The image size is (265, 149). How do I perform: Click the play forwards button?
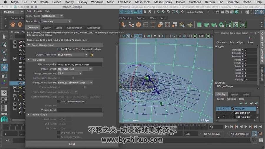[246, 127]
